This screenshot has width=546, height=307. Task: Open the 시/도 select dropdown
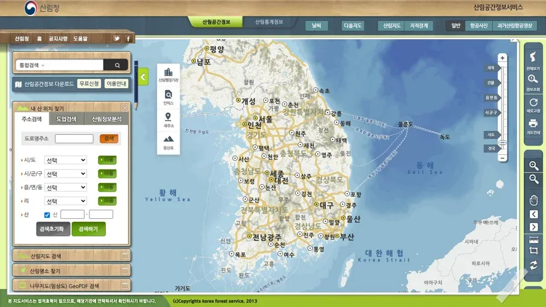coord(65,160)
